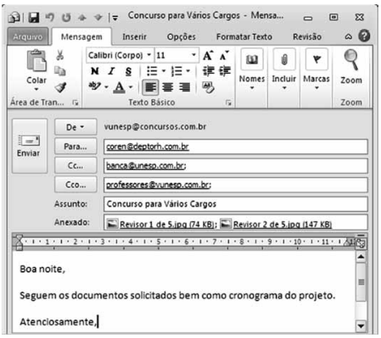The width and height of the screenshot is (381, 338).
Task: Click the Cco field with professores@vunesp.com.br
Action: (236, 185)
